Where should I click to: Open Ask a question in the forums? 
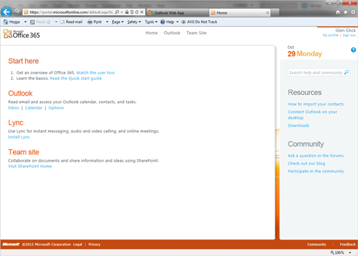point(316,156)
